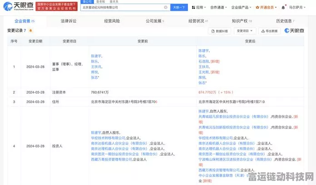Switch to the 历史信息 tab
This screenshot has width=316, height=185.
click(x=285, y=21)
